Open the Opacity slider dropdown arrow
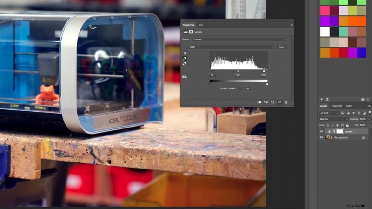 pos(369,119)
